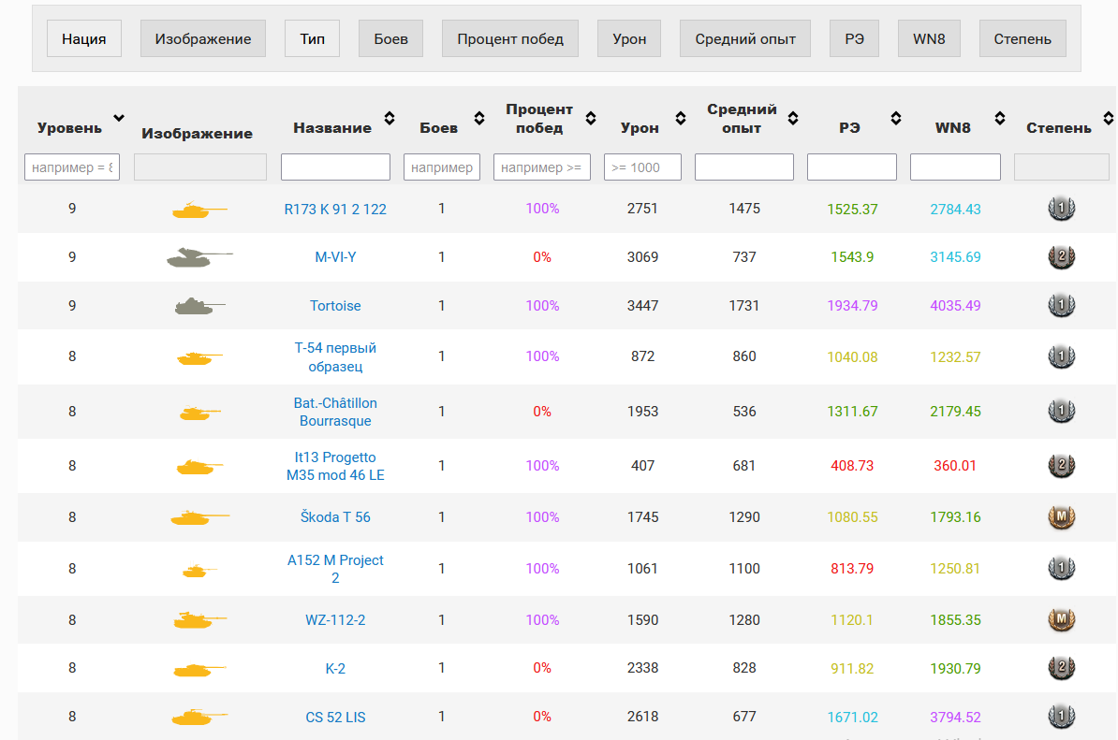Open the Škoda T 56 link
The image size is (1118, 740).
335,516
